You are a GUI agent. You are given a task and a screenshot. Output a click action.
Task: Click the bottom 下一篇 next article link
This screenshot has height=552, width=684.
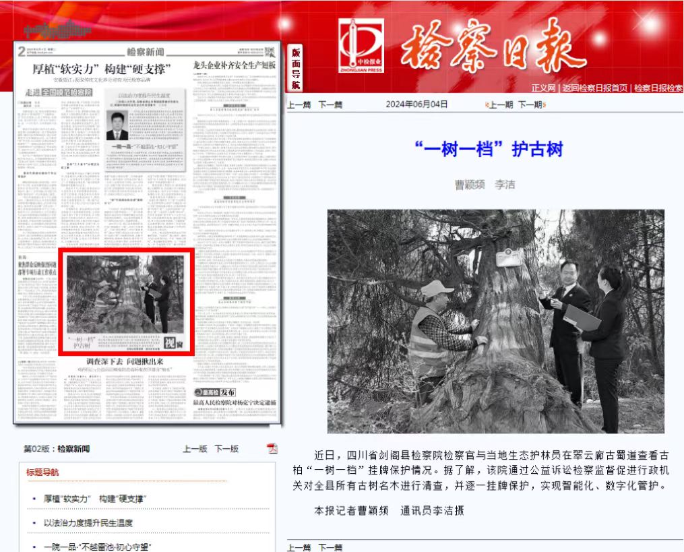coord(330,547)
